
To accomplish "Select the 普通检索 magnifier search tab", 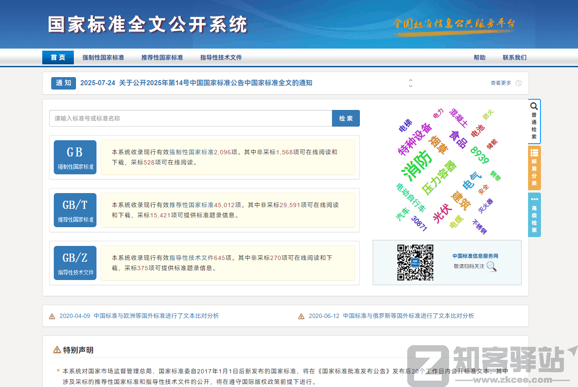I will (x=534, y=121).
